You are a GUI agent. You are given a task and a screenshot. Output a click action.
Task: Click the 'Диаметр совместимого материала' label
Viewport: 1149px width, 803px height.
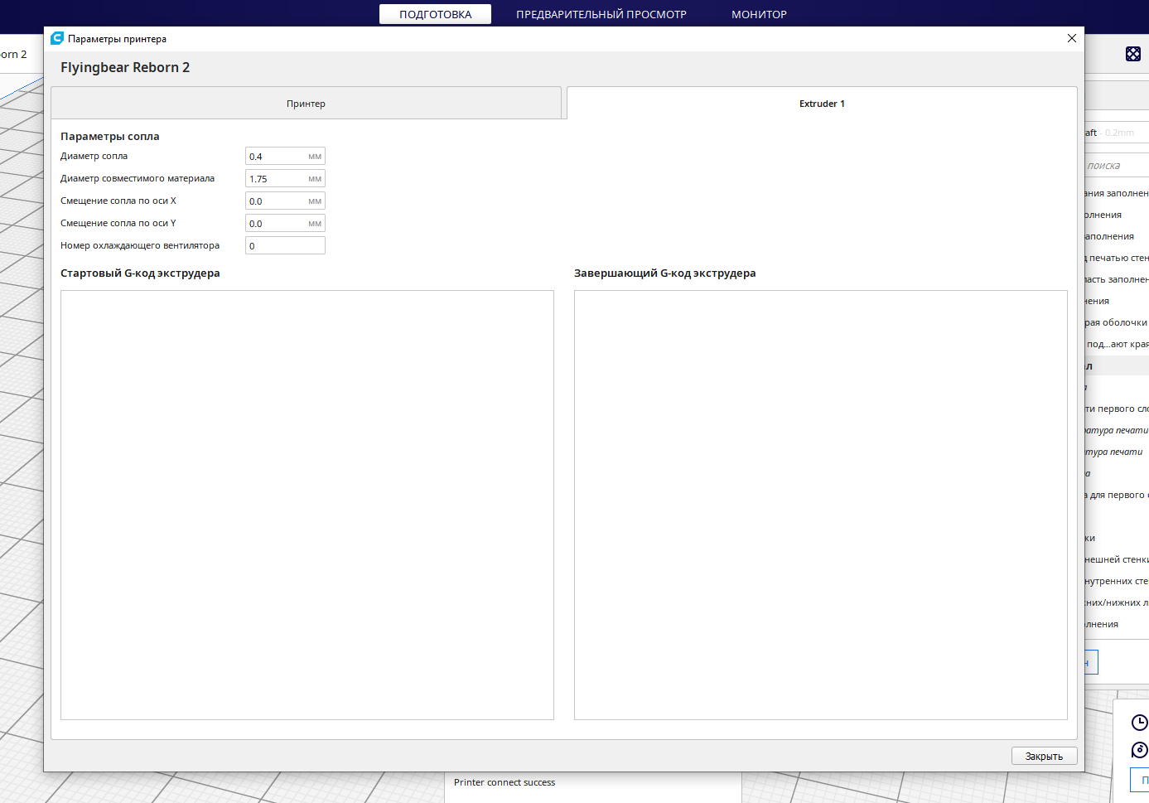138,178
